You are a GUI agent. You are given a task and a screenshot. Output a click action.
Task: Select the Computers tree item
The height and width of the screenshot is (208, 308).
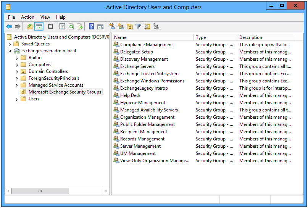[40, 64]
